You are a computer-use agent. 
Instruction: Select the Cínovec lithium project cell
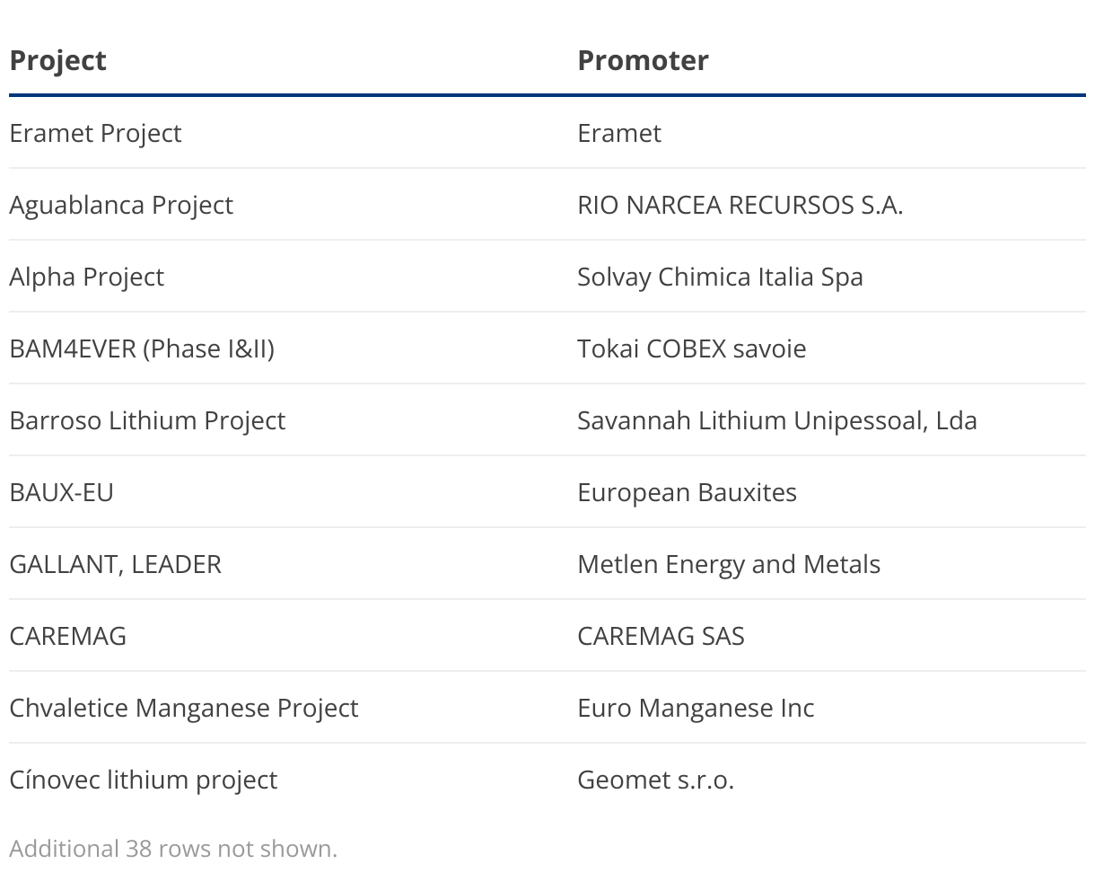coord(144,780)
